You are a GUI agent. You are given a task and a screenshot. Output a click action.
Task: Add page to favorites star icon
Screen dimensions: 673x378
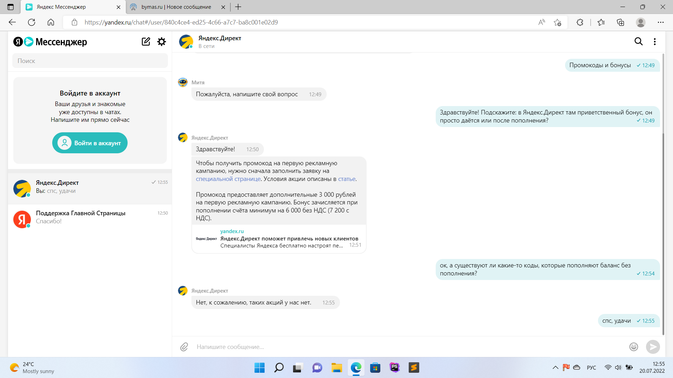(557, 22)
